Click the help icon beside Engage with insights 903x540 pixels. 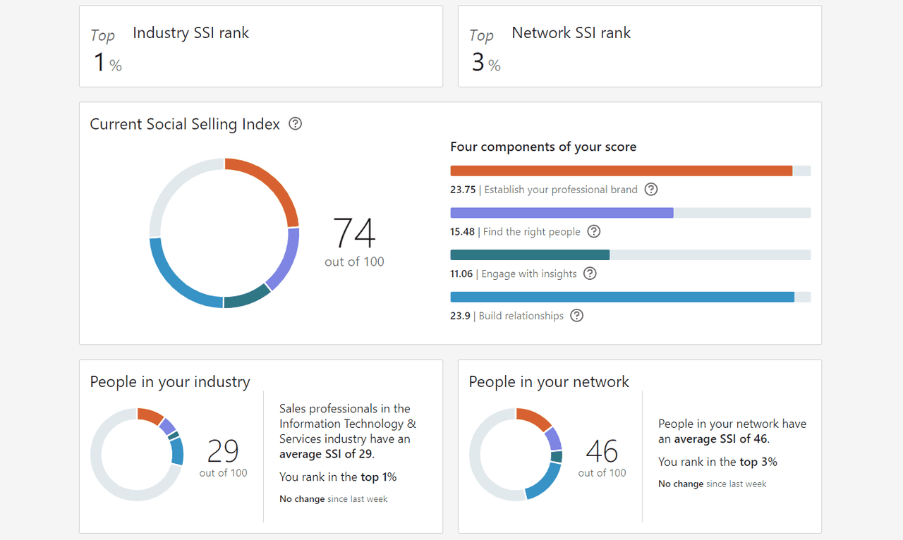click(590, 274)
